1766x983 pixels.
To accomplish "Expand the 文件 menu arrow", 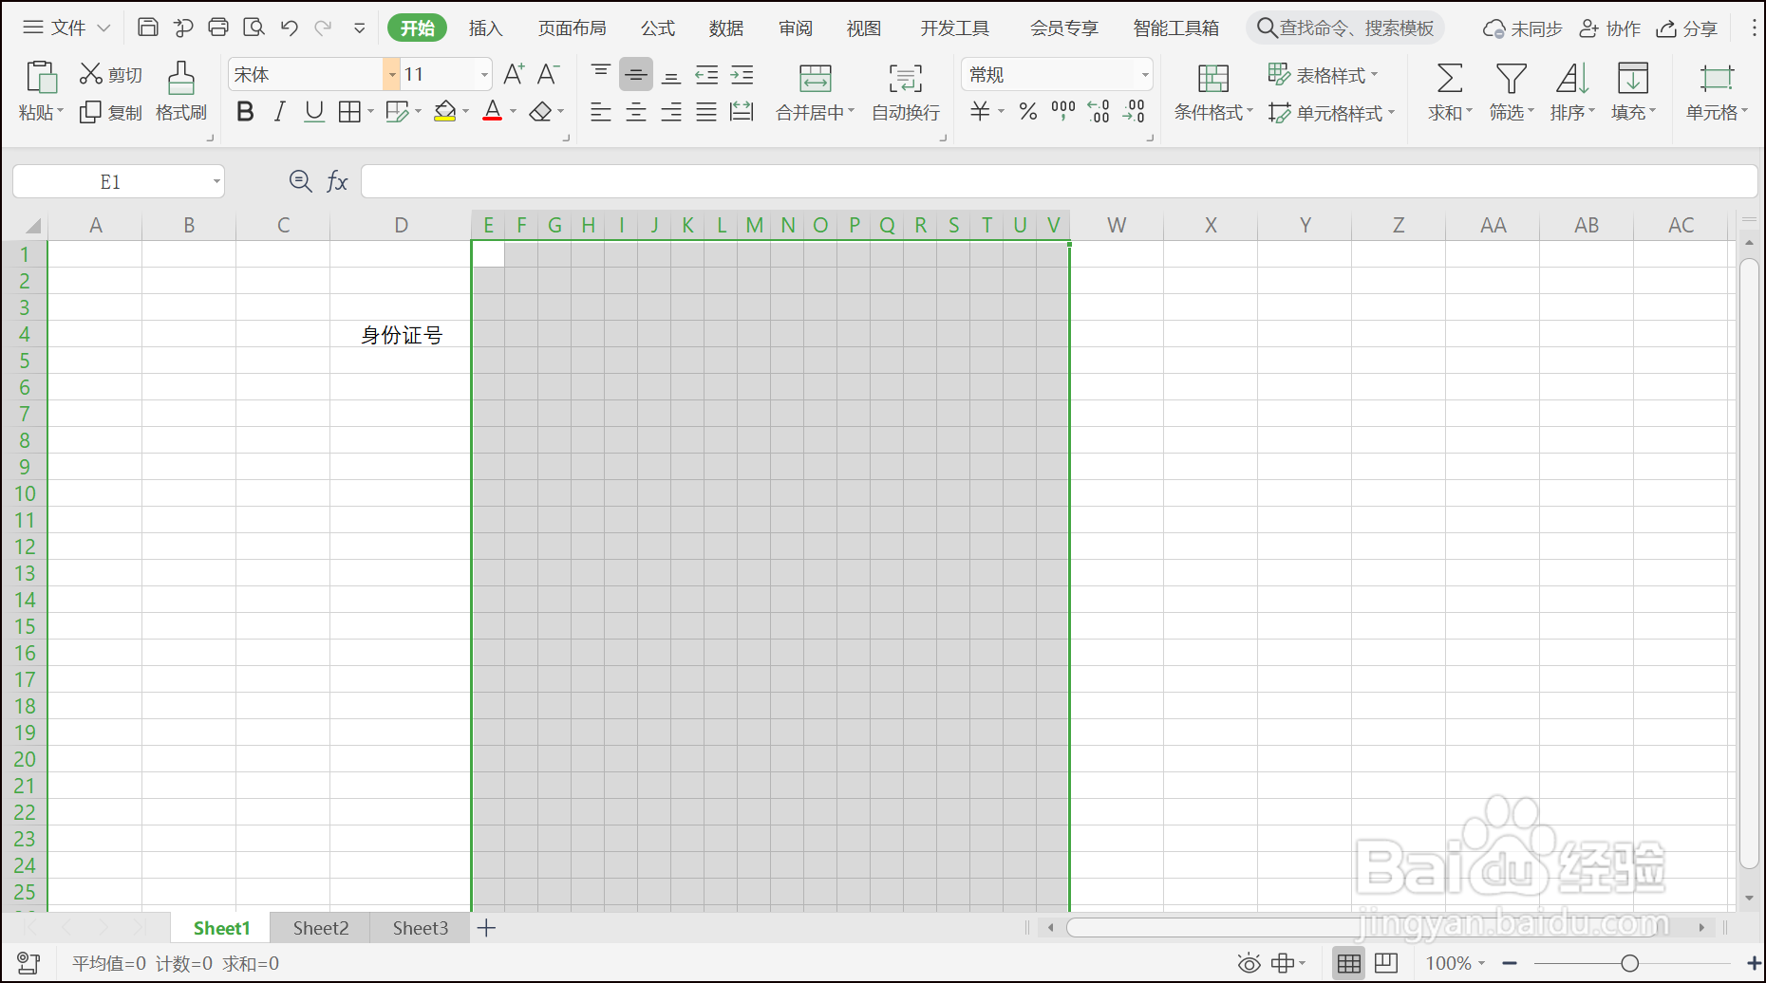I will [103, 28].
